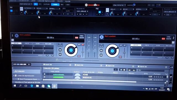
Task: Select the BEAT JUMP tab on deck 2
Action: pos(169,46)
